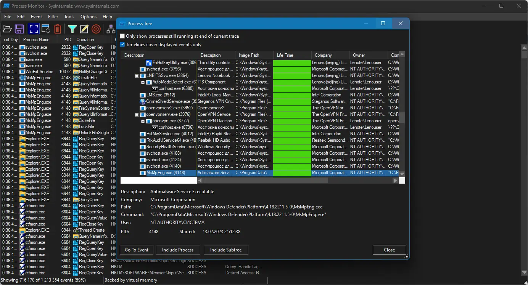Select svchost.exe (4108) in the process tree
Screen dimensions: 528x285
coord(163,153)
